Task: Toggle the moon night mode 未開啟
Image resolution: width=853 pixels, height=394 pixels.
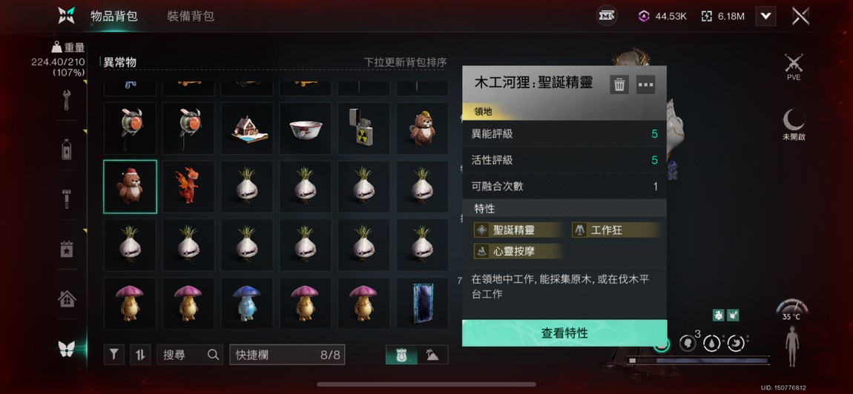Action: tap(794, 125)
